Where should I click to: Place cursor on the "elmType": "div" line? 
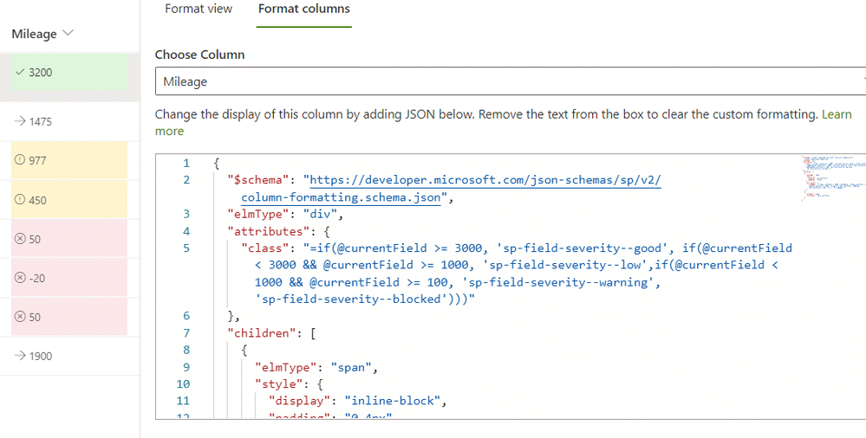click(x=286, y=214)
